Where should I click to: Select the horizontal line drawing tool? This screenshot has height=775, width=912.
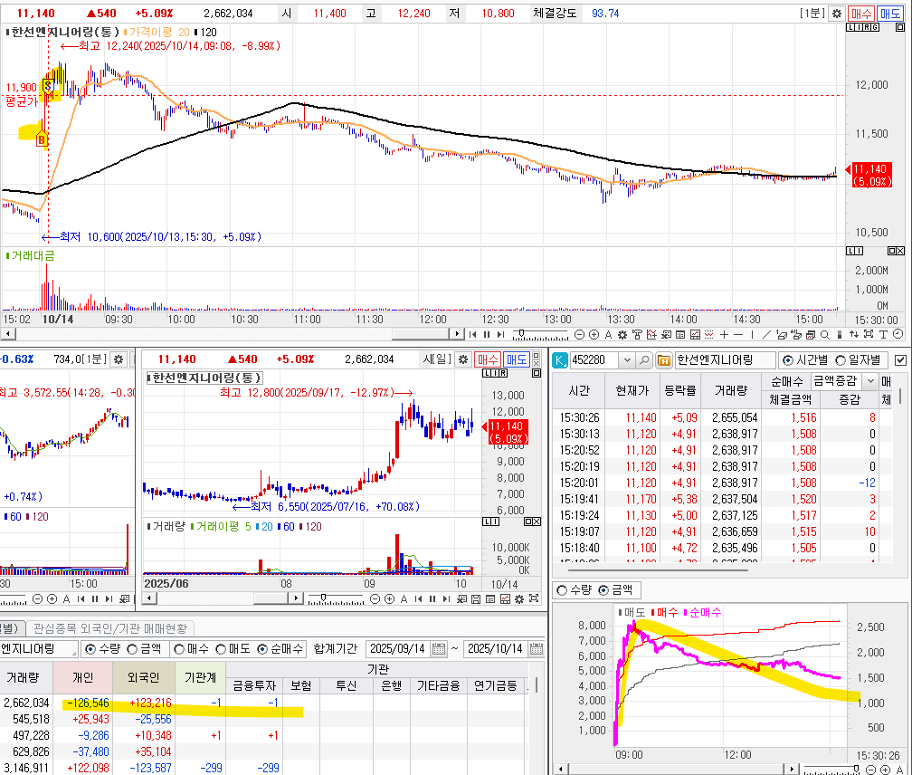(738, 335)
